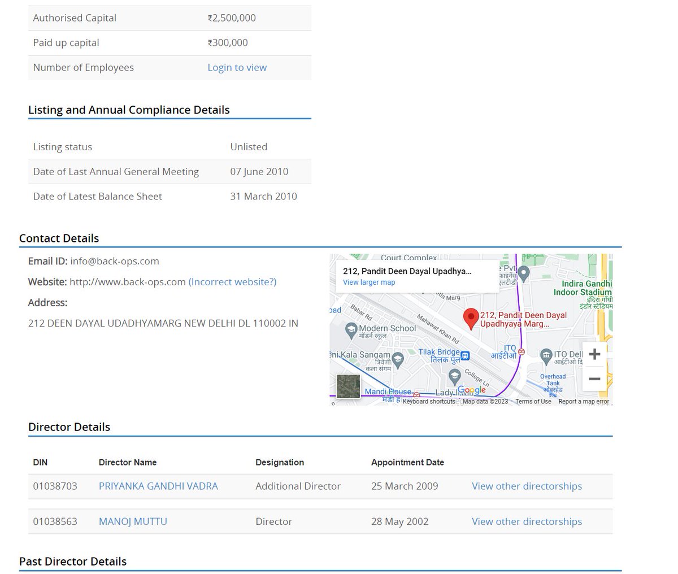Screen dimensions: 678x574
Task: Click the Triveni Kala Sangam marker
Action: tap(398, 359)
